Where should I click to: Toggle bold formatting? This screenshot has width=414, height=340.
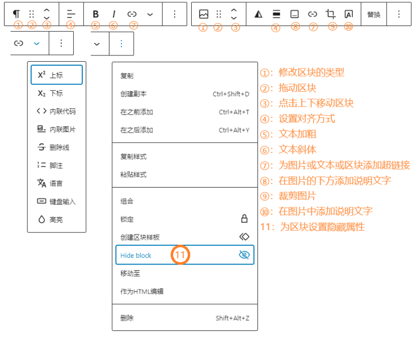tap(96, 14)
